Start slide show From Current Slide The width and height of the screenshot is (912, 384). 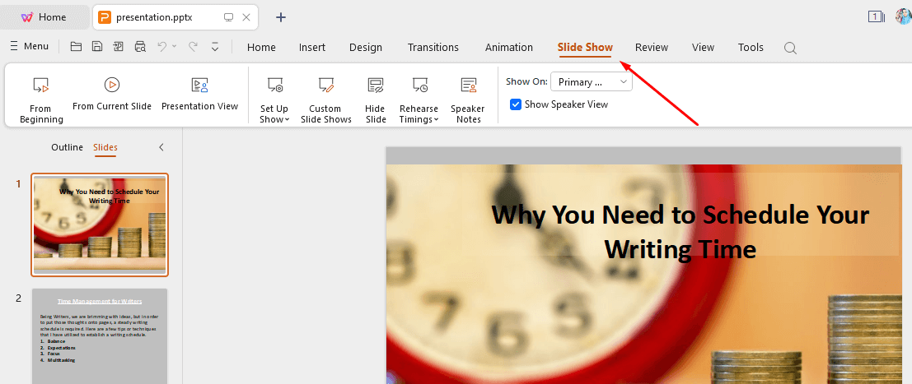coord(112,94)
